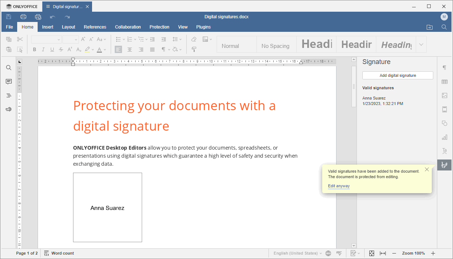Switch to the Protection tab
The width and height of the screenshot is (453, 259).
159,27
